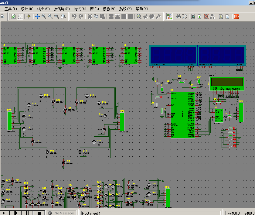Launch ARES netlist transfer red icon
This screenshot has width=255, height=215.
(x=236, y=16)
